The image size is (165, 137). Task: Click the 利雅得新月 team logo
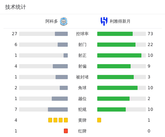104,21
